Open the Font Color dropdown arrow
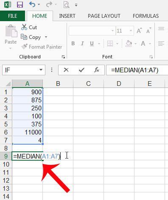The height and width of the screenshot is (200, 168). 150,44
